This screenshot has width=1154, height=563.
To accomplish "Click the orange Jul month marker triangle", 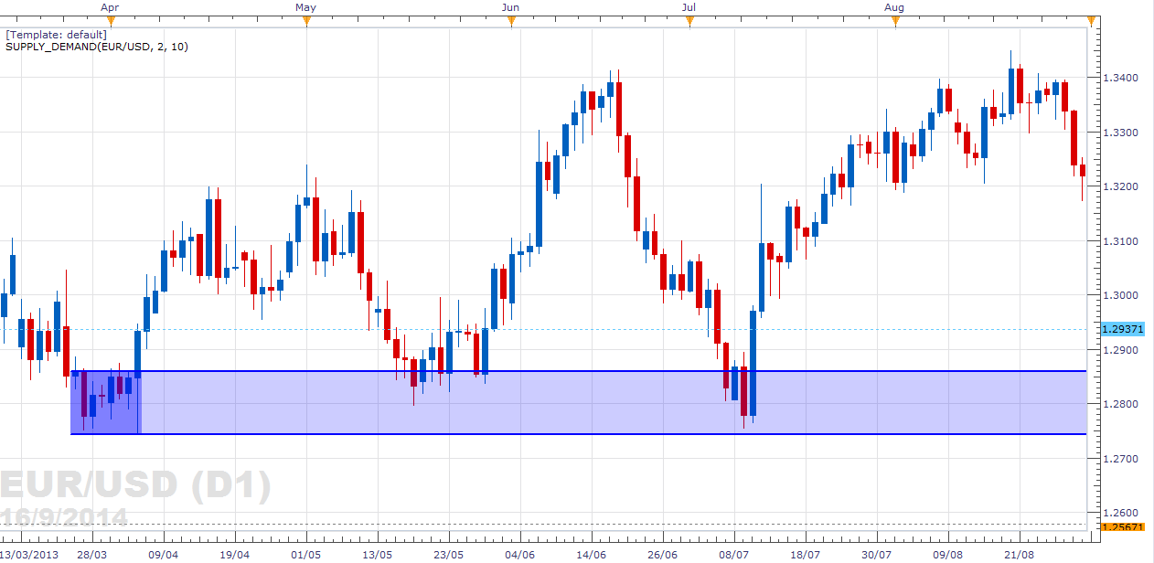I will (689, 21).
